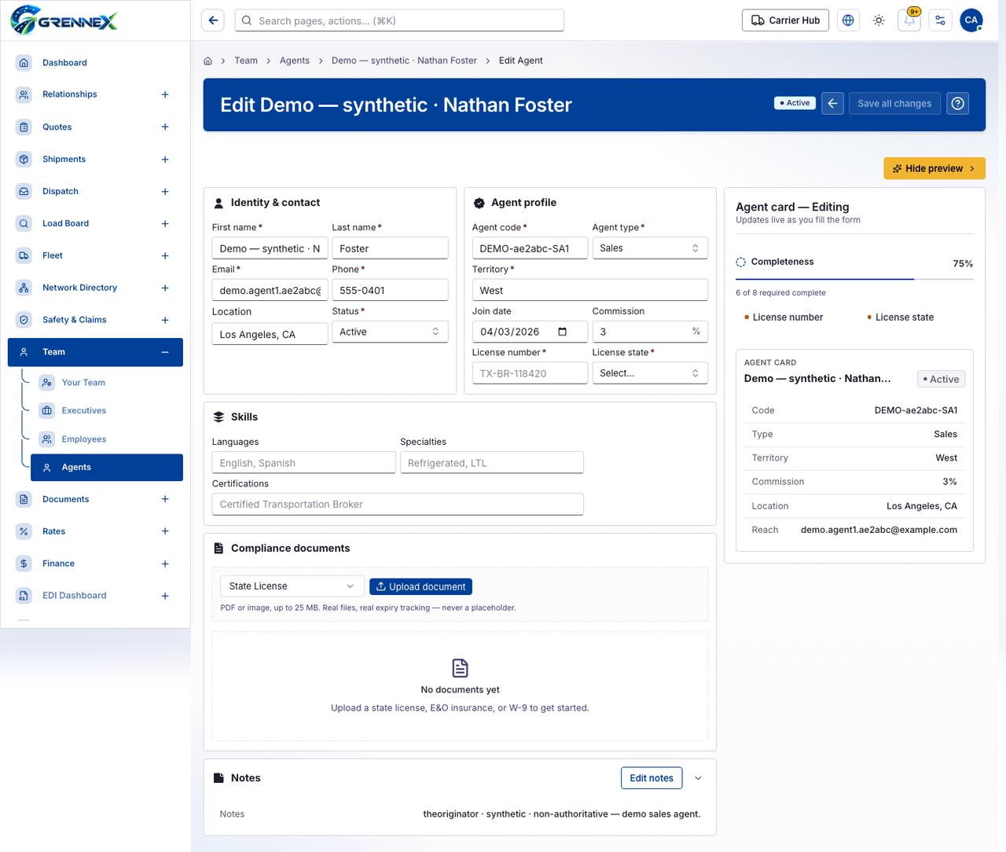Image resolution: width=1006 pixels, height=852 pixels.
Task: Open notifications bell with 9+ badge
Action: 909,20
